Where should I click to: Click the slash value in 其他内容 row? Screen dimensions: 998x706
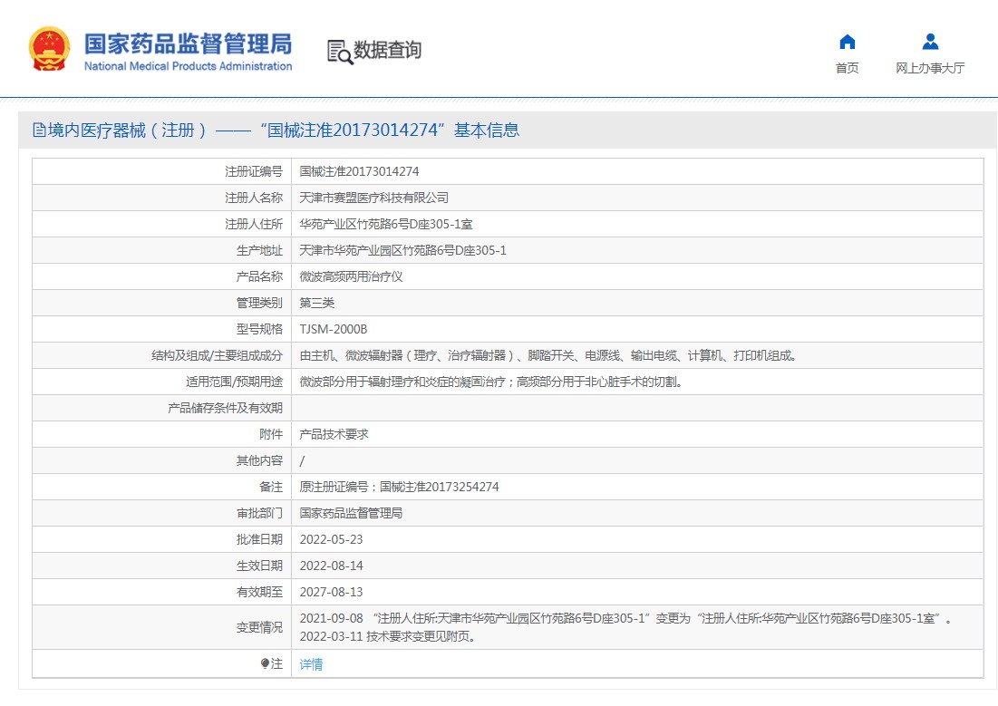pyautogui.click(x=303, y=461)
